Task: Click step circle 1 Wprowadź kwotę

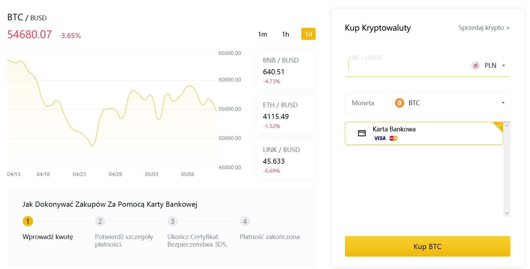Action: (28, 221)
